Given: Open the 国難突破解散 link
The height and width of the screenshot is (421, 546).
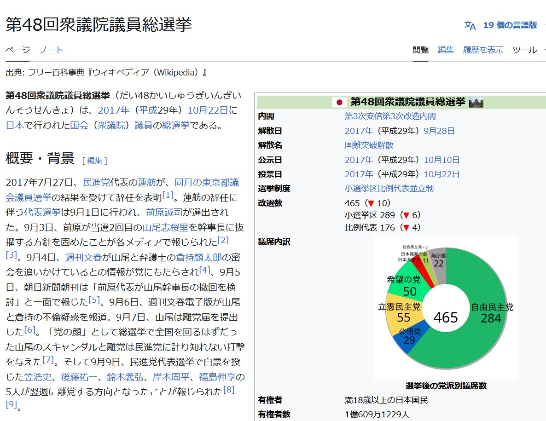Looking at the screenshot, I should (369, 145).
